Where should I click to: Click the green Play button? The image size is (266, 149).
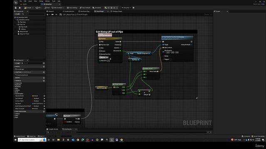pyautogui.click(x=106, y=8)
